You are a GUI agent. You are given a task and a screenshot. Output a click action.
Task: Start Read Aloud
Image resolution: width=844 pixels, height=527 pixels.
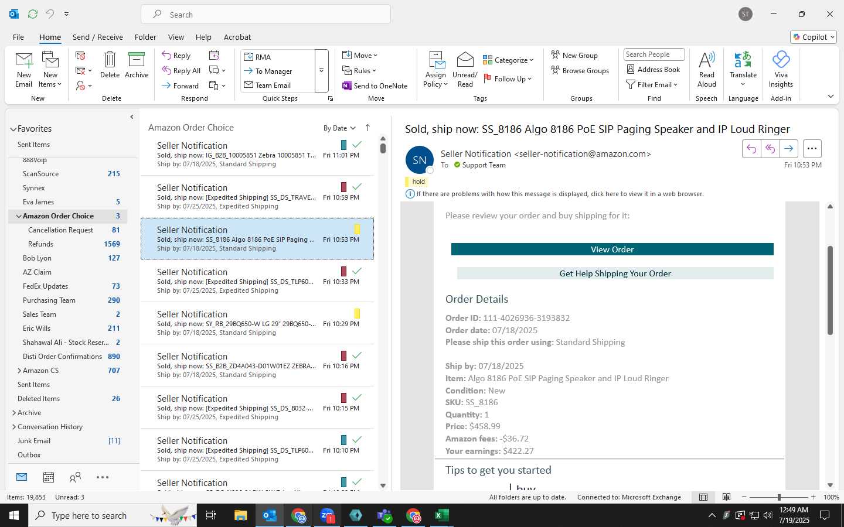(707, 70)
